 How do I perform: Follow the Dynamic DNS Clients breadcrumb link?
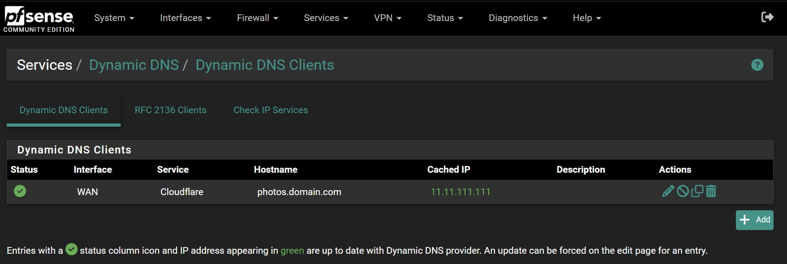[265, 65]
